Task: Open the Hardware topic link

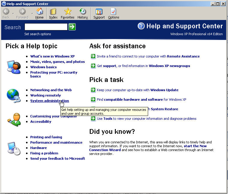Action: tap(39, 148)
